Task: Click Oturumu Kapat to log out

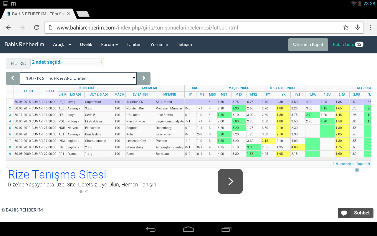Action: click(x=308, y=45)
